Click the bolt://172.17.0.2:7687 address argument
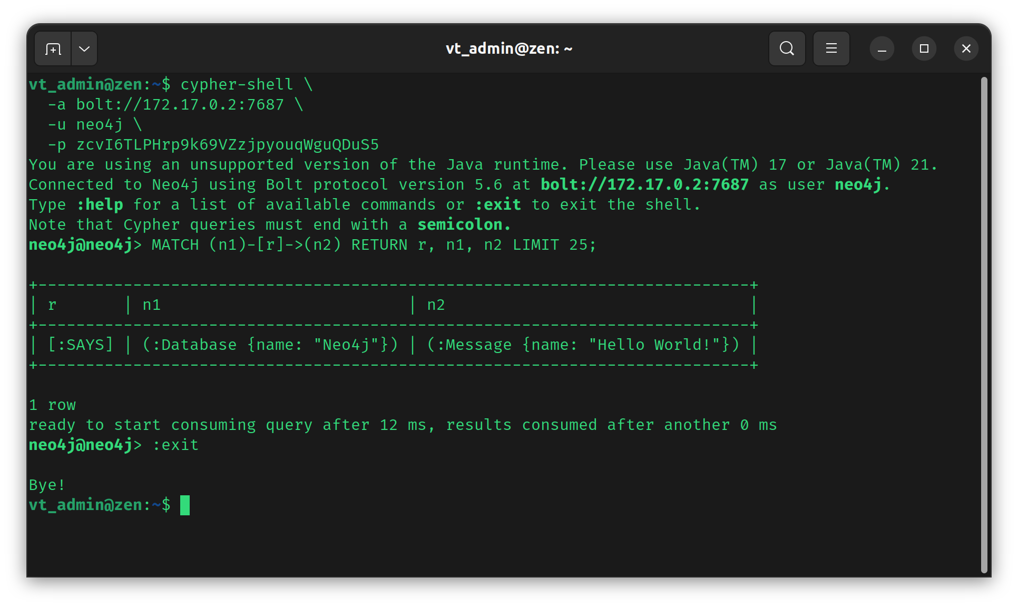1018x607 pixels. (x=180, y=104)
